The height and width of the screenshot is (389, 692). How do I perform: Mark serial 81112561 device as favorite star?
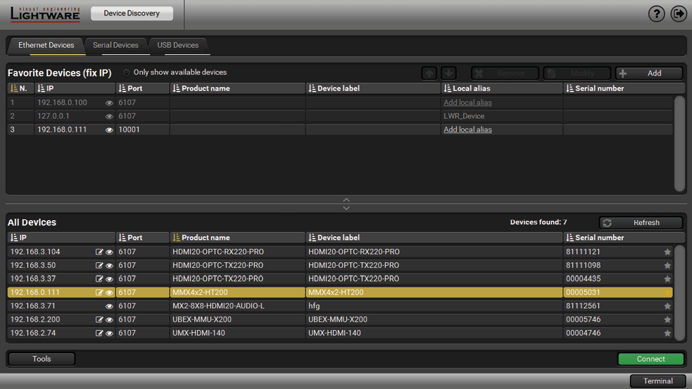pyautogui.click(x=667, y=306)
